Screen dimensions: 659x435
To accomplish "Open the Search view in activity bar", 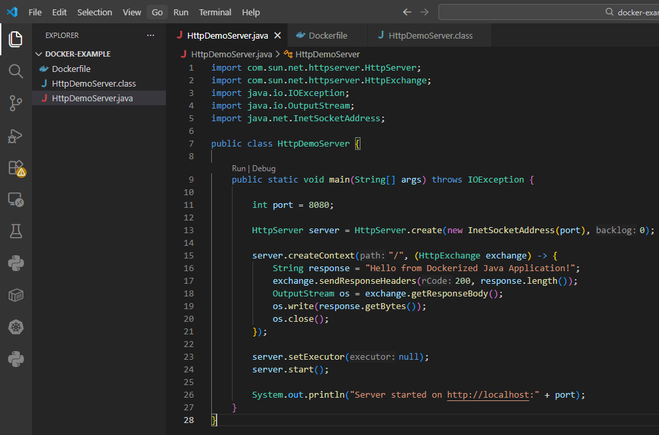I will click(x=16, y=71).
